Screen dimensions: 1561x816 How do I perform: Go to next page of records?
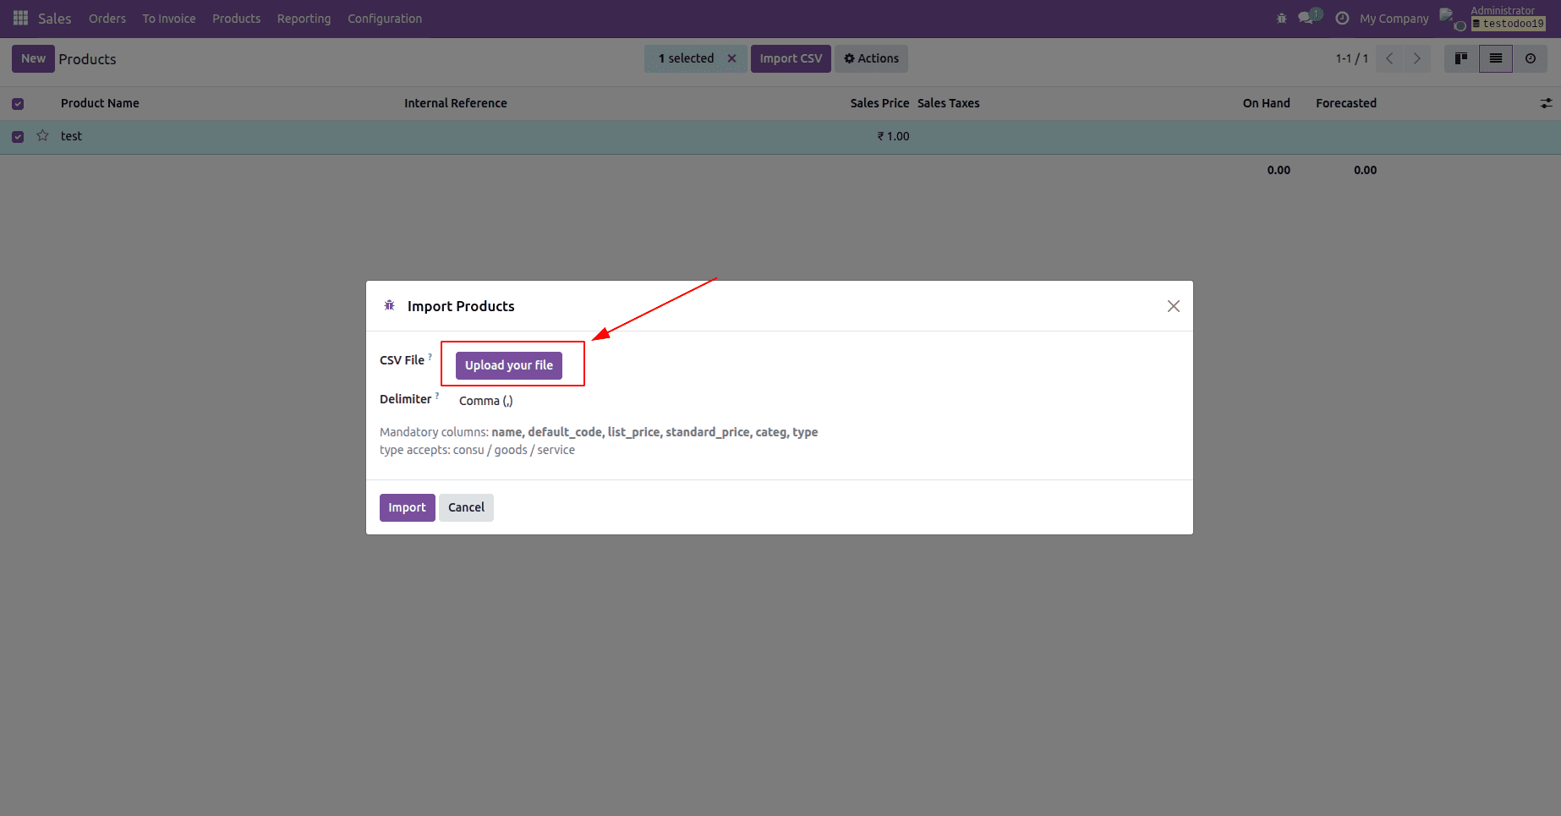coord(1417,58)
